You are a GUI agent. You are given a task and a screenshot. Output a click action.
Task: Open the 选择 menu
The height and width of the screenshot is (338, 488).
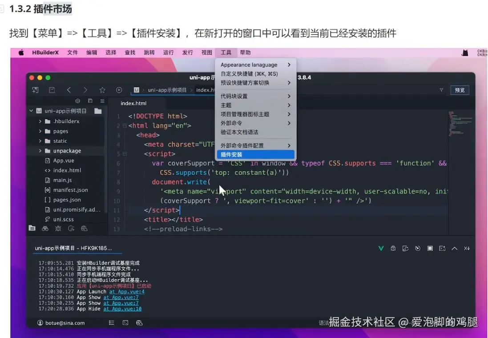[x=111, y=52]
